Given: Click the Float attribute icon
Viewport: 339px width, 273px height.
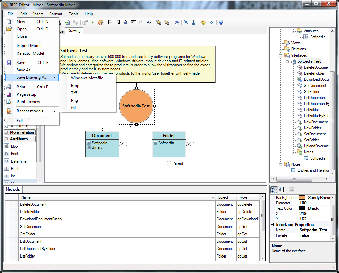Looking at the screenshot, I should point(6,168).
